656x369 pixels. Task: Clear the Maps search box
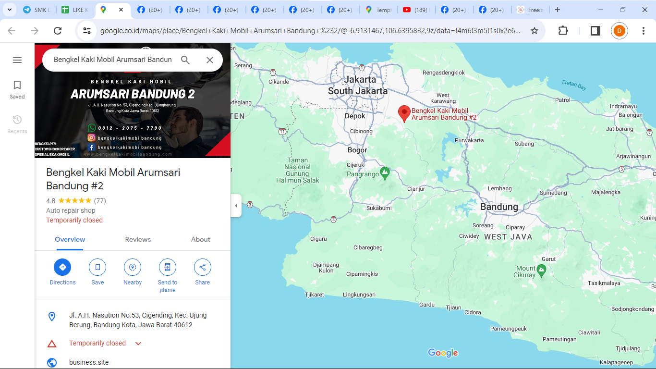pos(210,60)
